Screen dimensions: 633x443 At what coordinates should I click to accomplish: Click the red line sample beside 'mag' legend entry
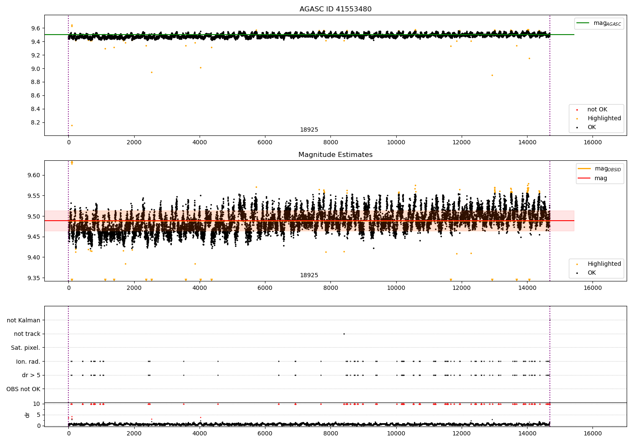point(584,178)
